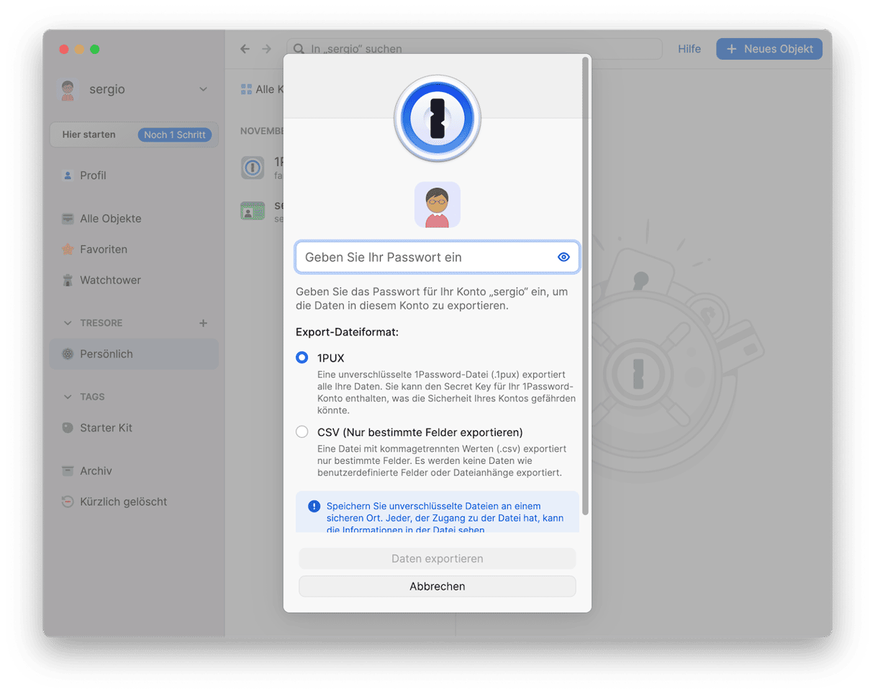
Task: Expand the sergio account dropdown
Action: pos(203,89)
